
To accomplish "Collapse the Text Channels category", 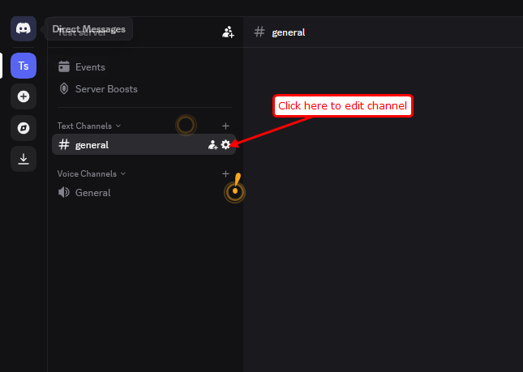I will pyautogui.click(x=88, y=126).
